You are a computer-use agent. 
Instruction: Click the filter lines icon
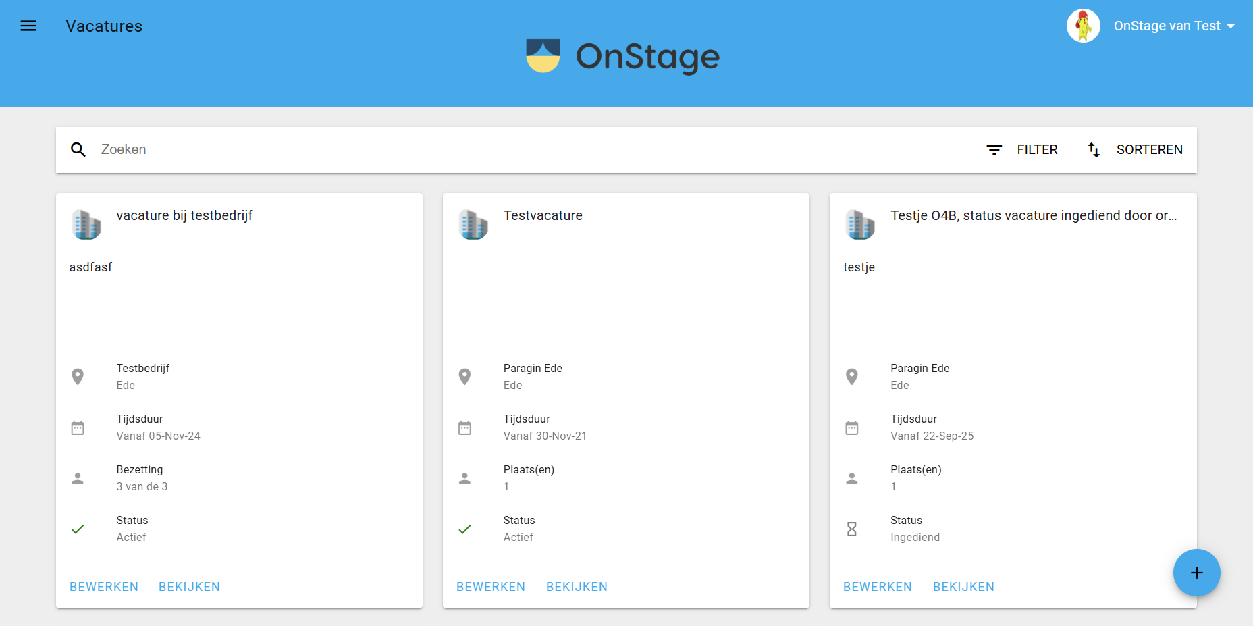[x=994, y=150]
